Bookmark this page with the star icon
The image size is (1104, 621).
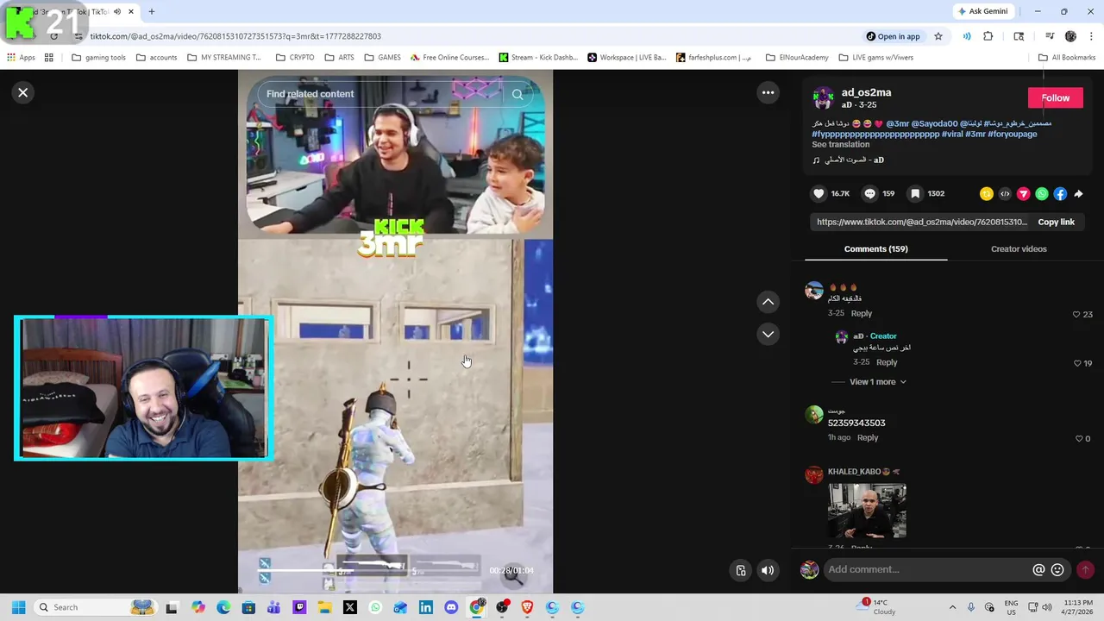[938, 36]
